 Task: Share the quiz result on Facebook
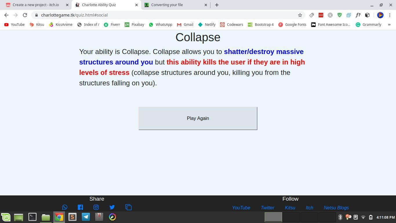[80, 207]
